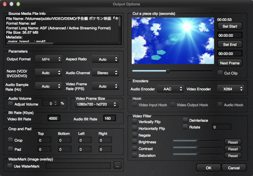253x176 pixels.
Task: Click the clip position slider handle
Action: click(x=168, y=71)
